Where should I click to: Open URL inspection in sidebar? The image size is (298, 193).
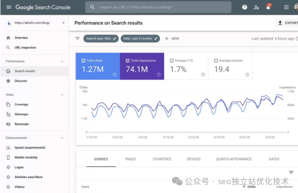(x=25, y=48)
